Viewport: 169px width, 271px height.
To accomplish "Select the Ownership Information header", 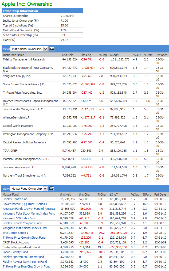I will point(42,11).
